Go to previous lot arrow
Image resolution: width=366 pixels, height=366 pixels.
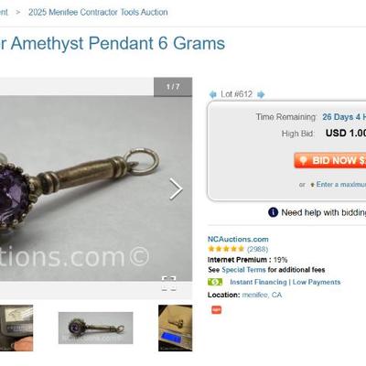[x=212, y=94]
